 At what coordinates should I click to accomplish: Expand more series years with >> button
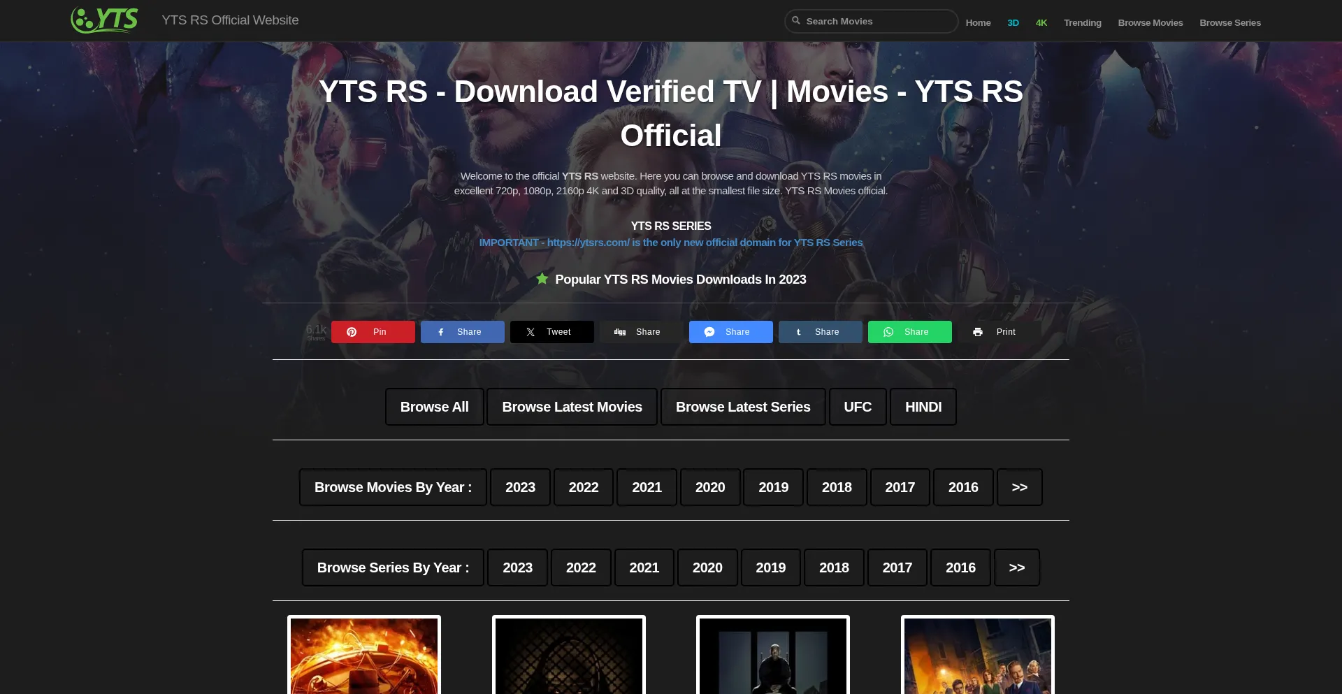tap(1016, 568)
